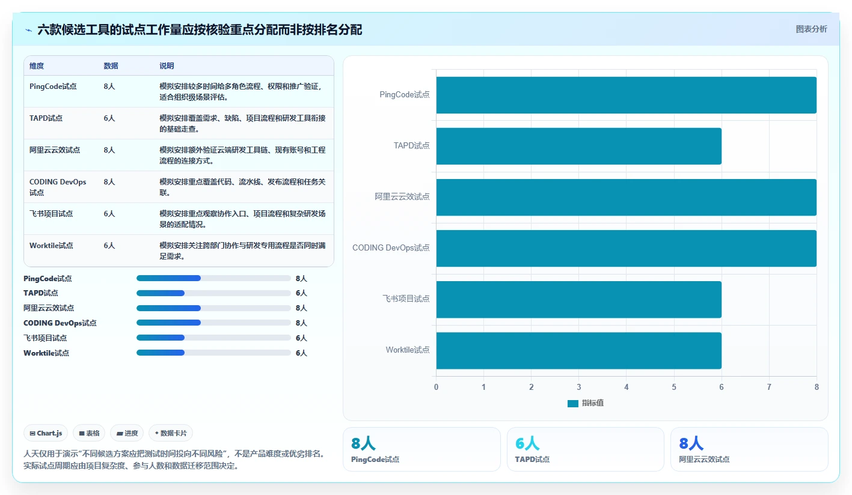Viewport: 852px width, 495px height.
Task: Select the CODING DevOps试点 table cell
Action: click(x=58, y=187)
